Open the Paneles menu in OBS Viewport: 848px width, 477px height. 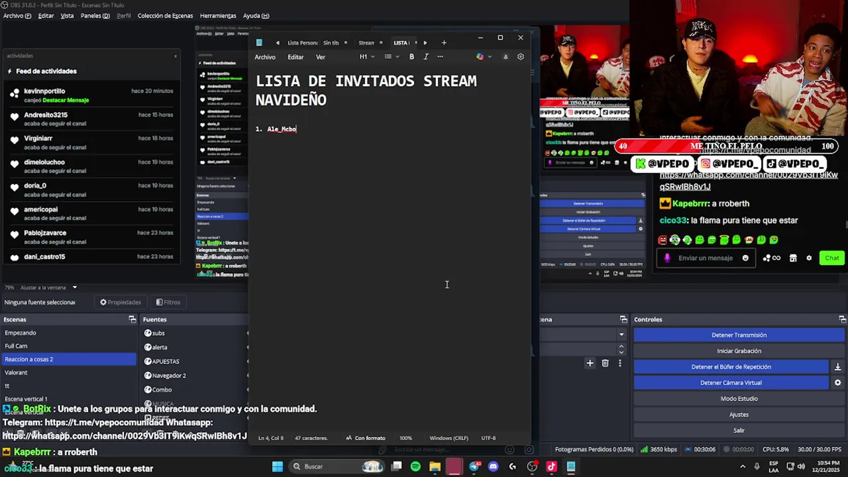tap(95, 16)
